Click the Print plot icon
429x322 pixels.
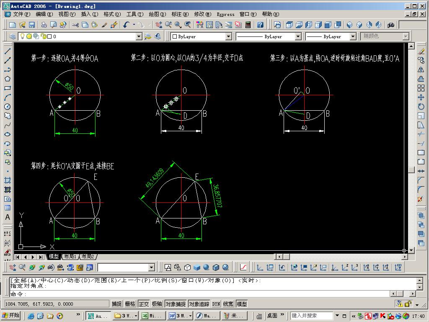click(44, 25)
